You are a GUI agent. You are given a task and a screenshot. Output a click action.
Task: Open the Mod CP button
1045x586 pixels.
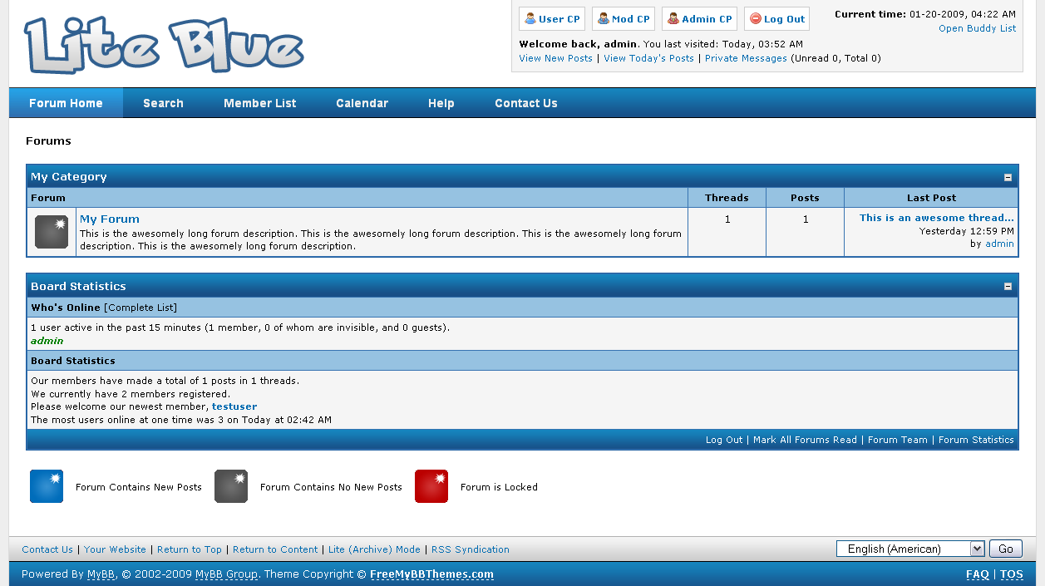624,19
